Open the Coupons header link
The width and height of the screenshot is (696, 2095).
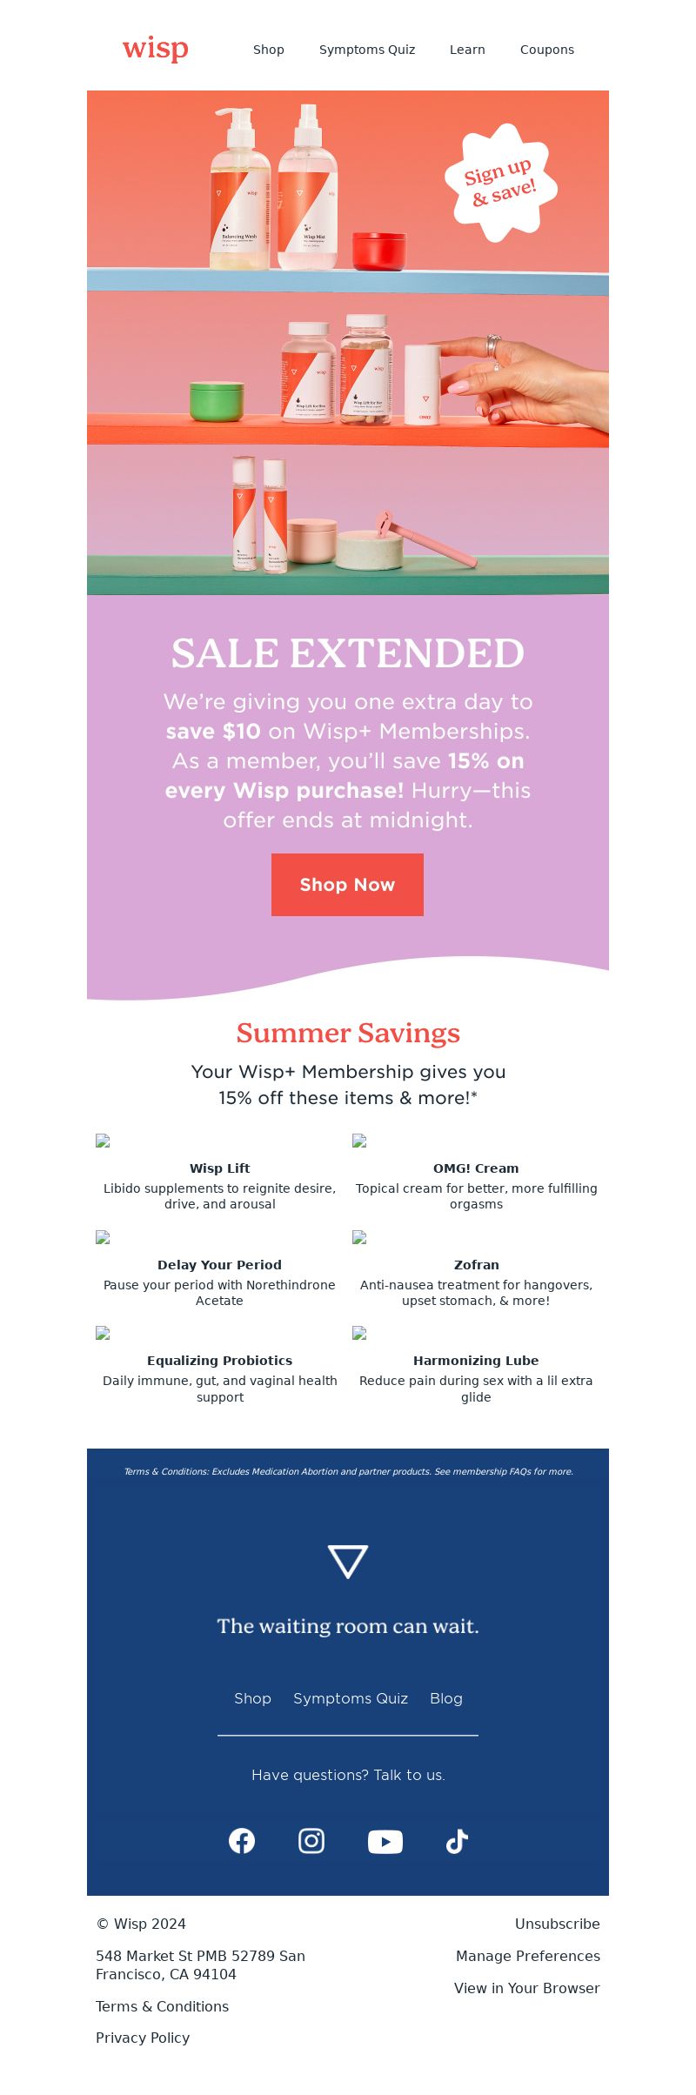[x=547, y=50]
